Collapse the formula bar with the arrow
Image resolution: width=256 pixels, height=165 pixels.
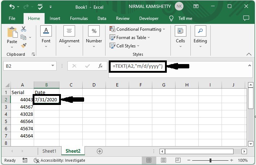tap(249, 65)
